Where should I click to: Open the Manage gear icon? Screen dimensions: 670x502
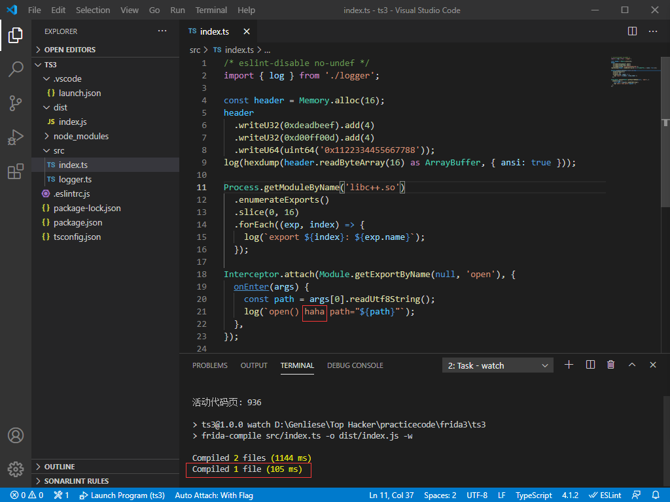(x=16, y=469)
